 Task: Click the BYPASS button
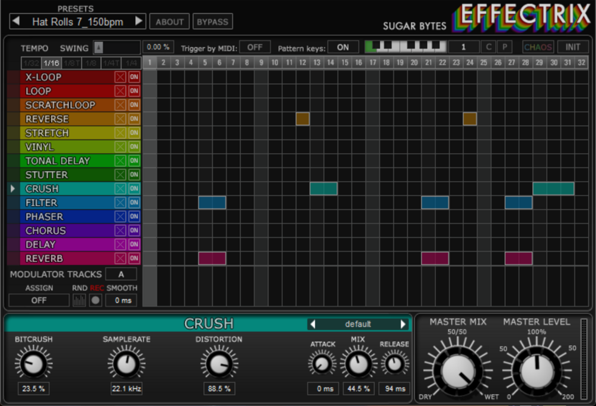pos(212,22)
